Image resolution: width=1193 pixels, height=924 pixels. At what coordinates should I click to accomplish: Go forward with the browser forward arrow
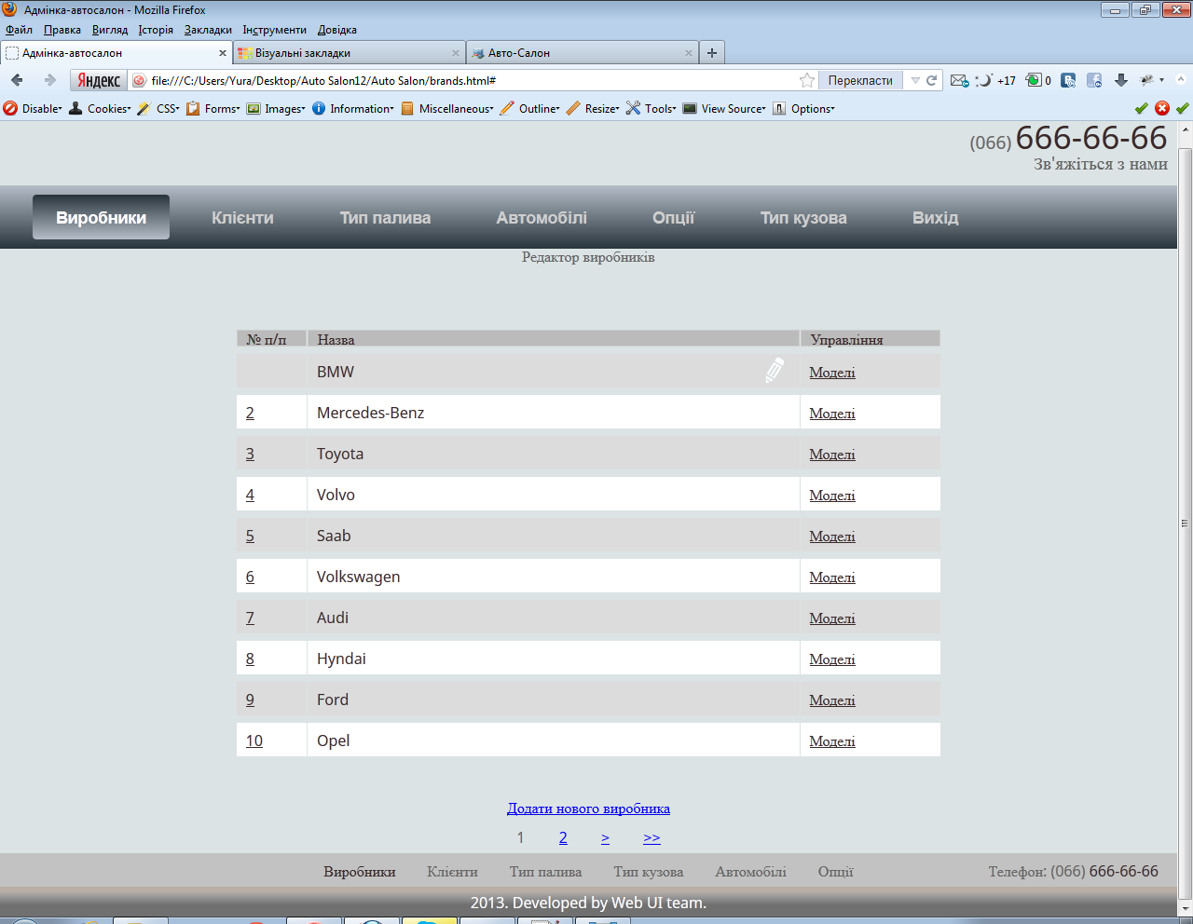pos(50,80)
